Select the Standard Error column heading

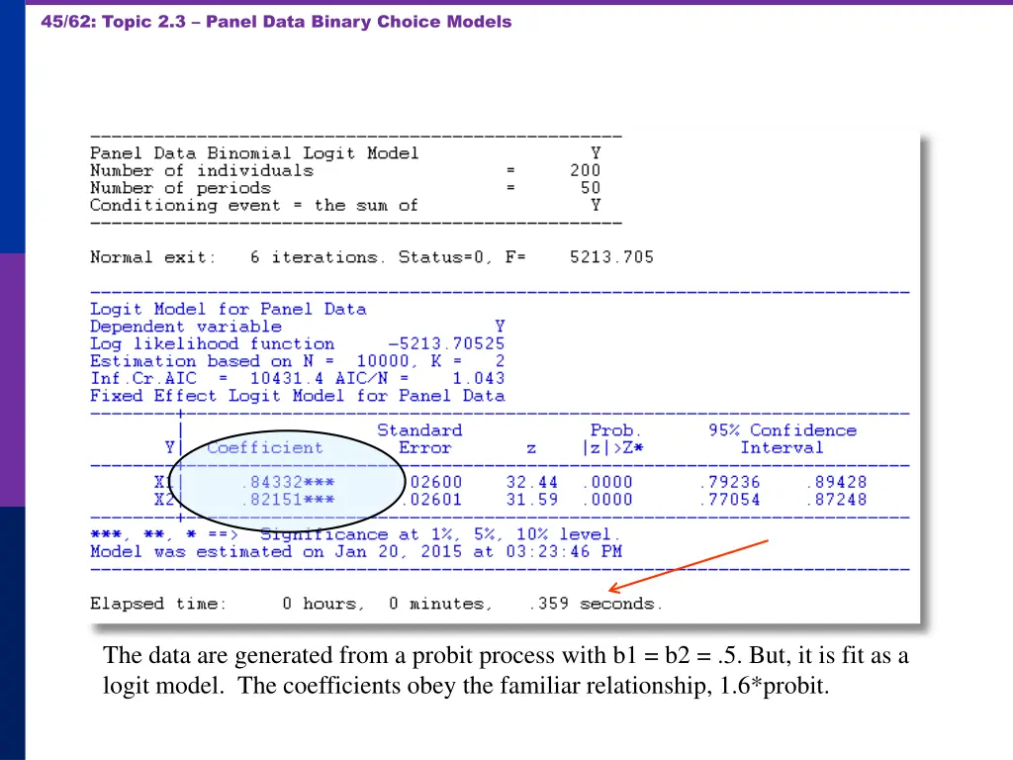419,438
